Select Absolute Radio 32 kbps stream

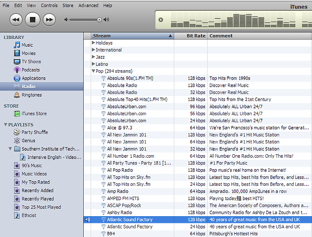click(198, 92)
